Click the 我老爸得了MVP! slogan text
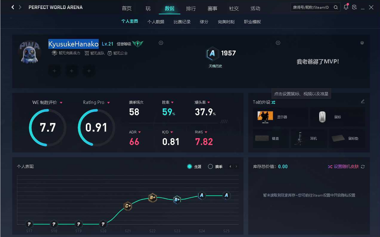The height and width of the screenshot is (237, 380). 318,62
